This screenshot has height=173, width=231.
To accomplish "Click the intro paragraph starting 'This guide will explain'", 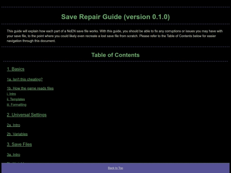I will (115, 36).
